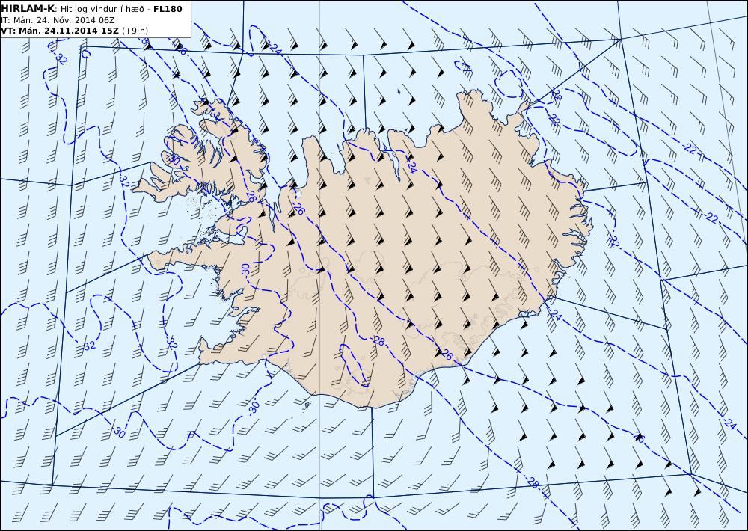Click the VT: Mán. 24.11.2014 15Z valid time
The height and width of the screenshot is (531, 748).
click(x=60, y=31)
